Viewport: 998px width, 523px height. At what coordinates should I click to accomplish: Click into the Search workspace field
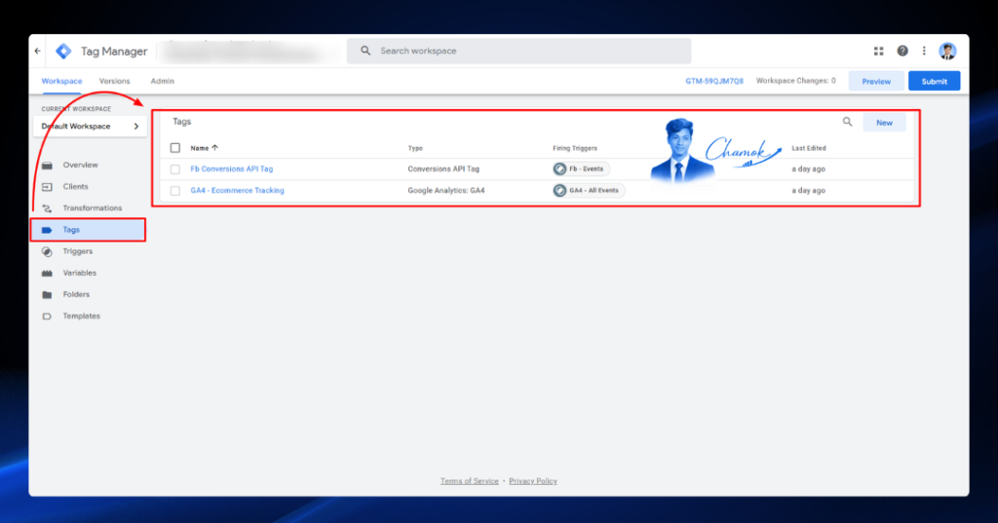[x=518, y=51]
